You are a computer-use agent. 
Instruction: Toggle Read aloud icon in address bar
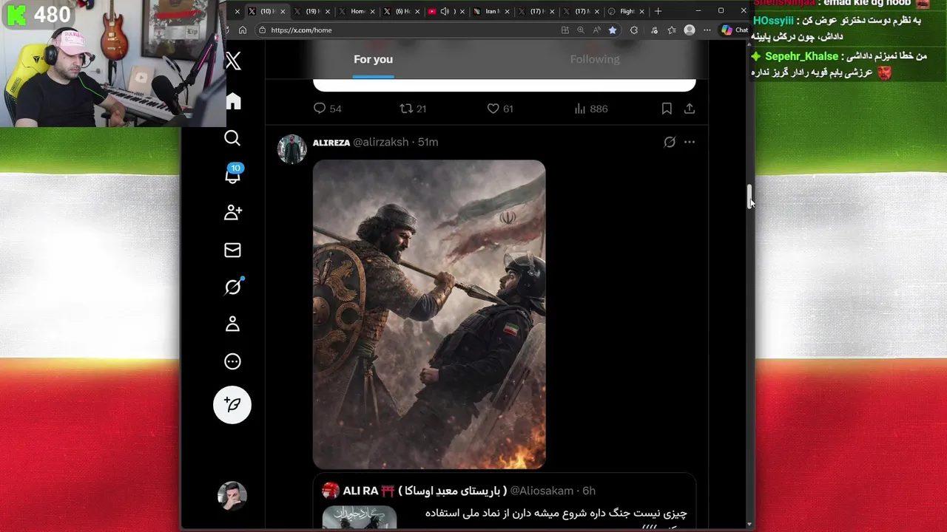click(596, 30)
